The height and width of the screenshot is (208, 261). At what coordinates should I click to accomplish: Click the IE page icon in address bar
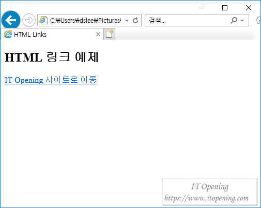tap(43, 20)
